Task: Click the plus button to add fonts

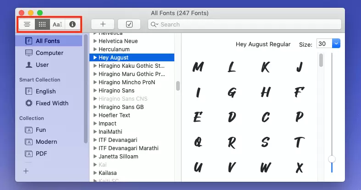Action: (103, 24)
